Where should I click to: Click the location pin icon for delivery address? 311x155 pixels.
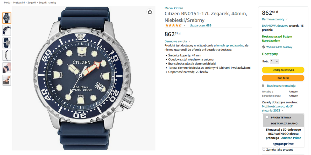264,47
